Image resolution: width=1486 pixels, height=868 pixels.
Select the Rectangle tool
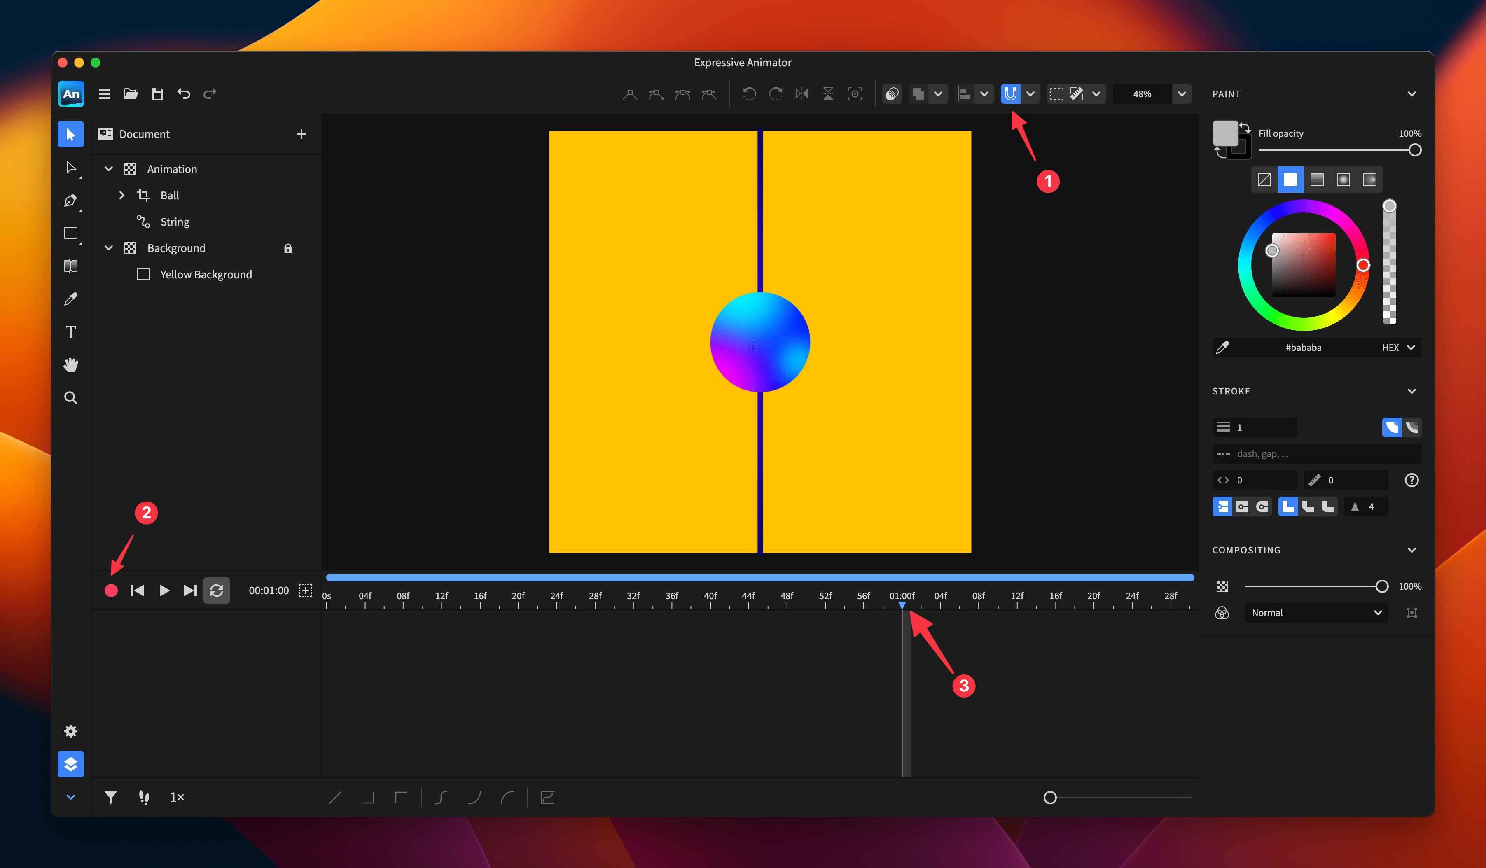70,233
